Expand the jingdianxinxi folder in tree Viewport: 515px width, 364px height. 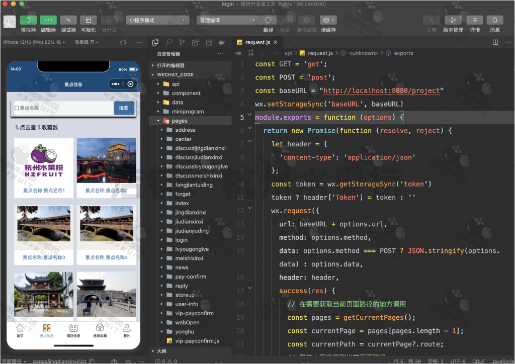pos(191,213)
